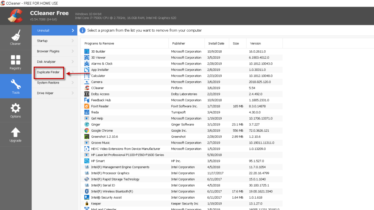Click the Upgrade arrow icon
The height and width of the screenshot is (210, 374).
[15, 132]
